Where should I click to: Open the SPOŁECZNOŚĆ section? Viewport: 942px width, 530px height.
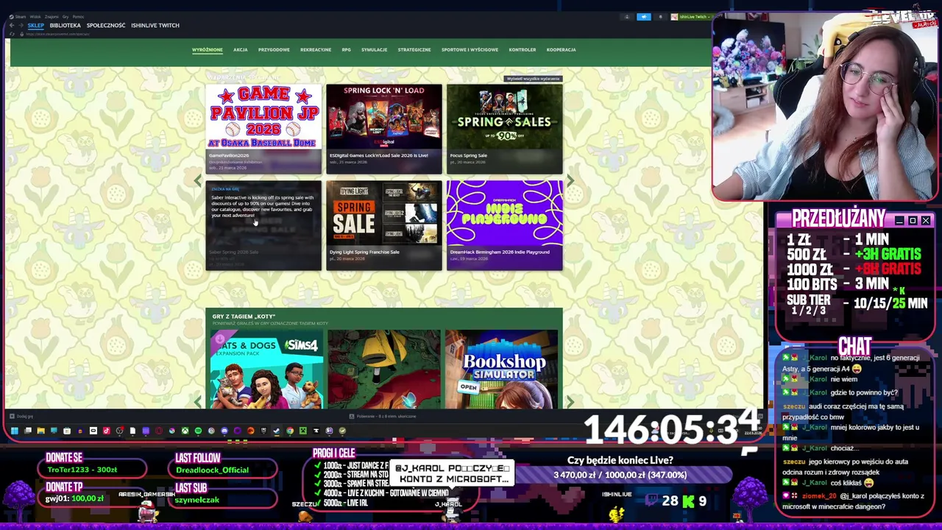[x=106, y=25]
